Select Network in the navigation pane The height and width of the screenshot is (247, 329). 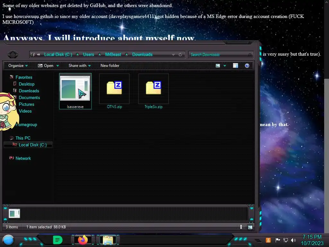point(23,158)
